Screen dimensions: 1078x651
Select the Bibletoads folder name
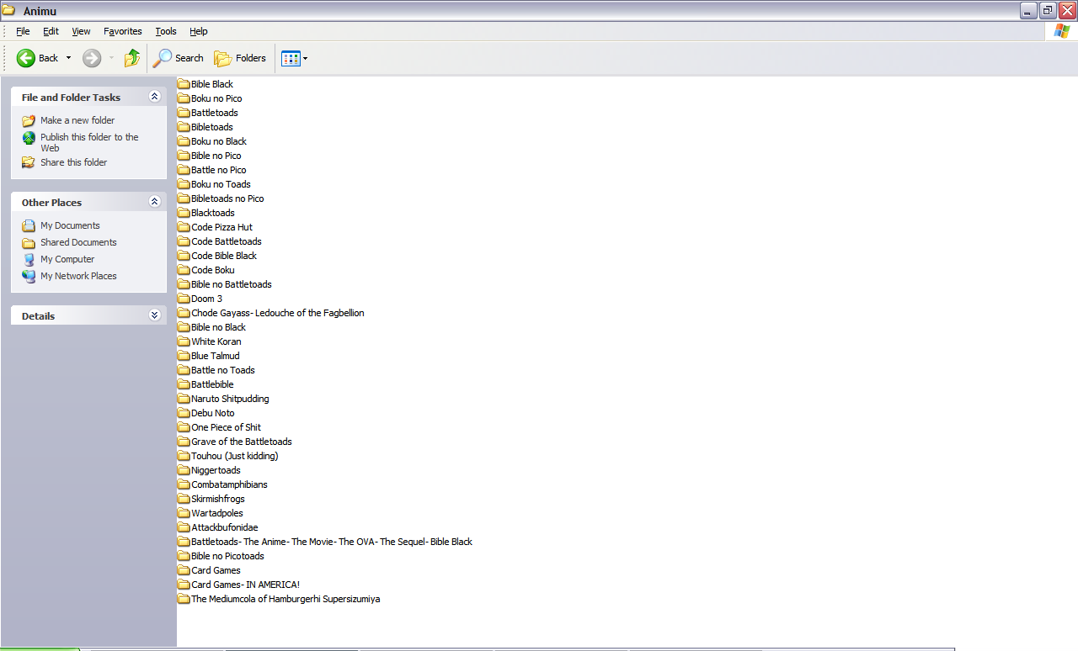point(212,127)
